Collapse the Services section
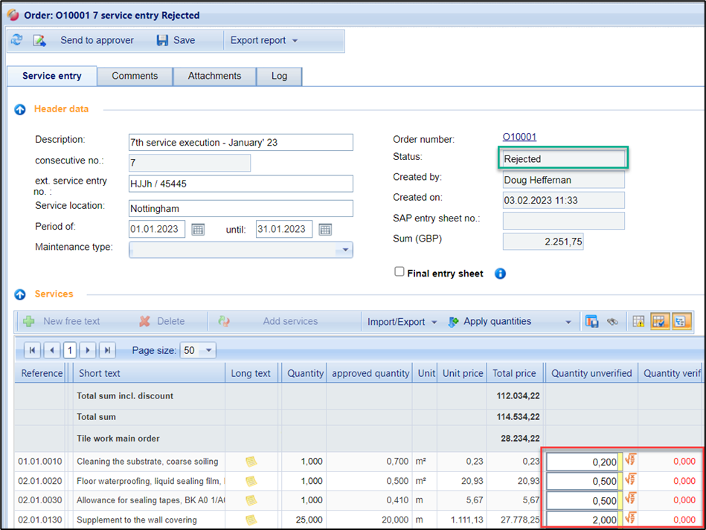 pos(20,294)
